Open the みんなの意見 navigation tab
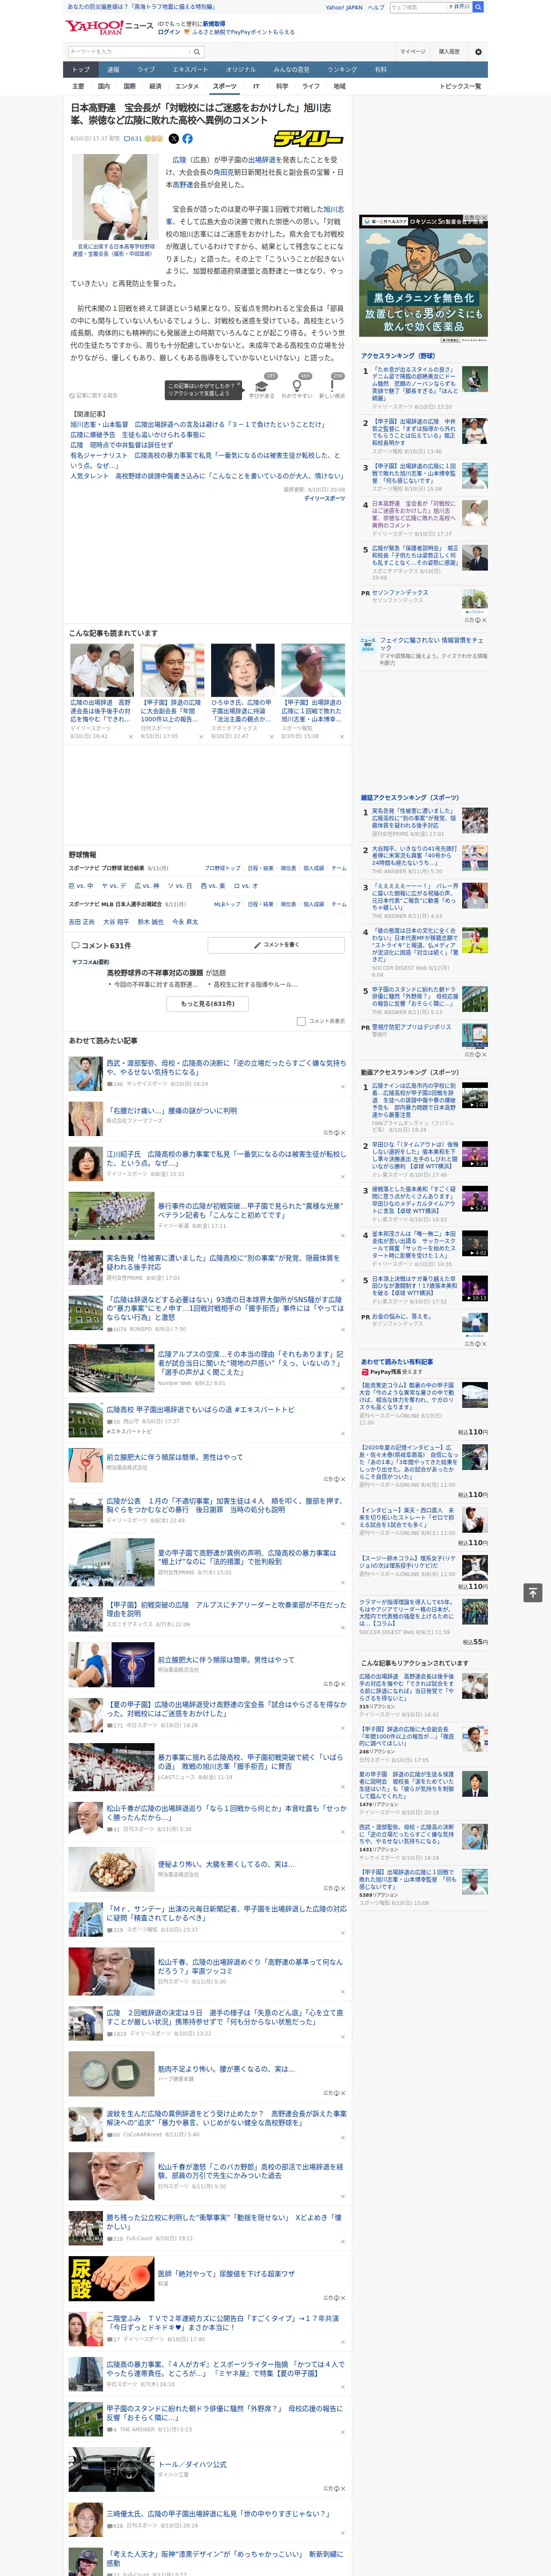This screenshot has height=2576, width=551. [291, 70]
